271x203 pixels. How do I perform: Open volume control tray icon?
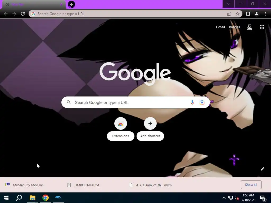(x=237, y=198)
